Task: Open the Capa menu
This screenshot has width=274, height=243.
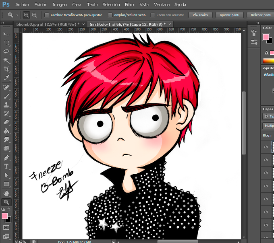Action: 77,4
